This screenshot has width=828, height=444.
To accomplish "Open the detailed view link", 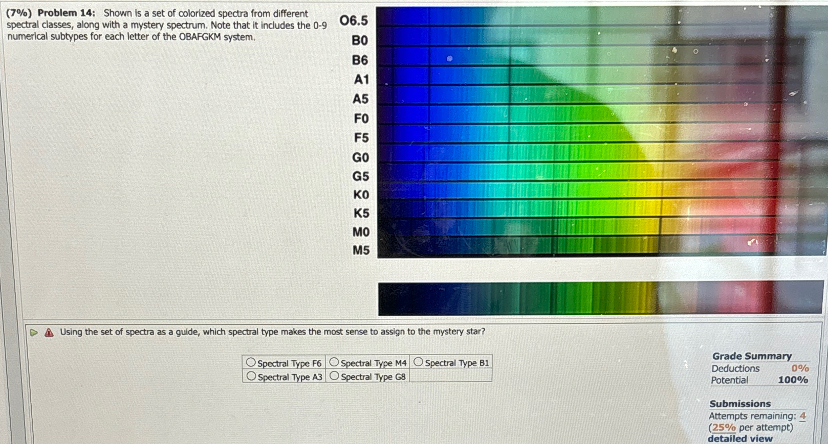I will [x=740, y=438].
